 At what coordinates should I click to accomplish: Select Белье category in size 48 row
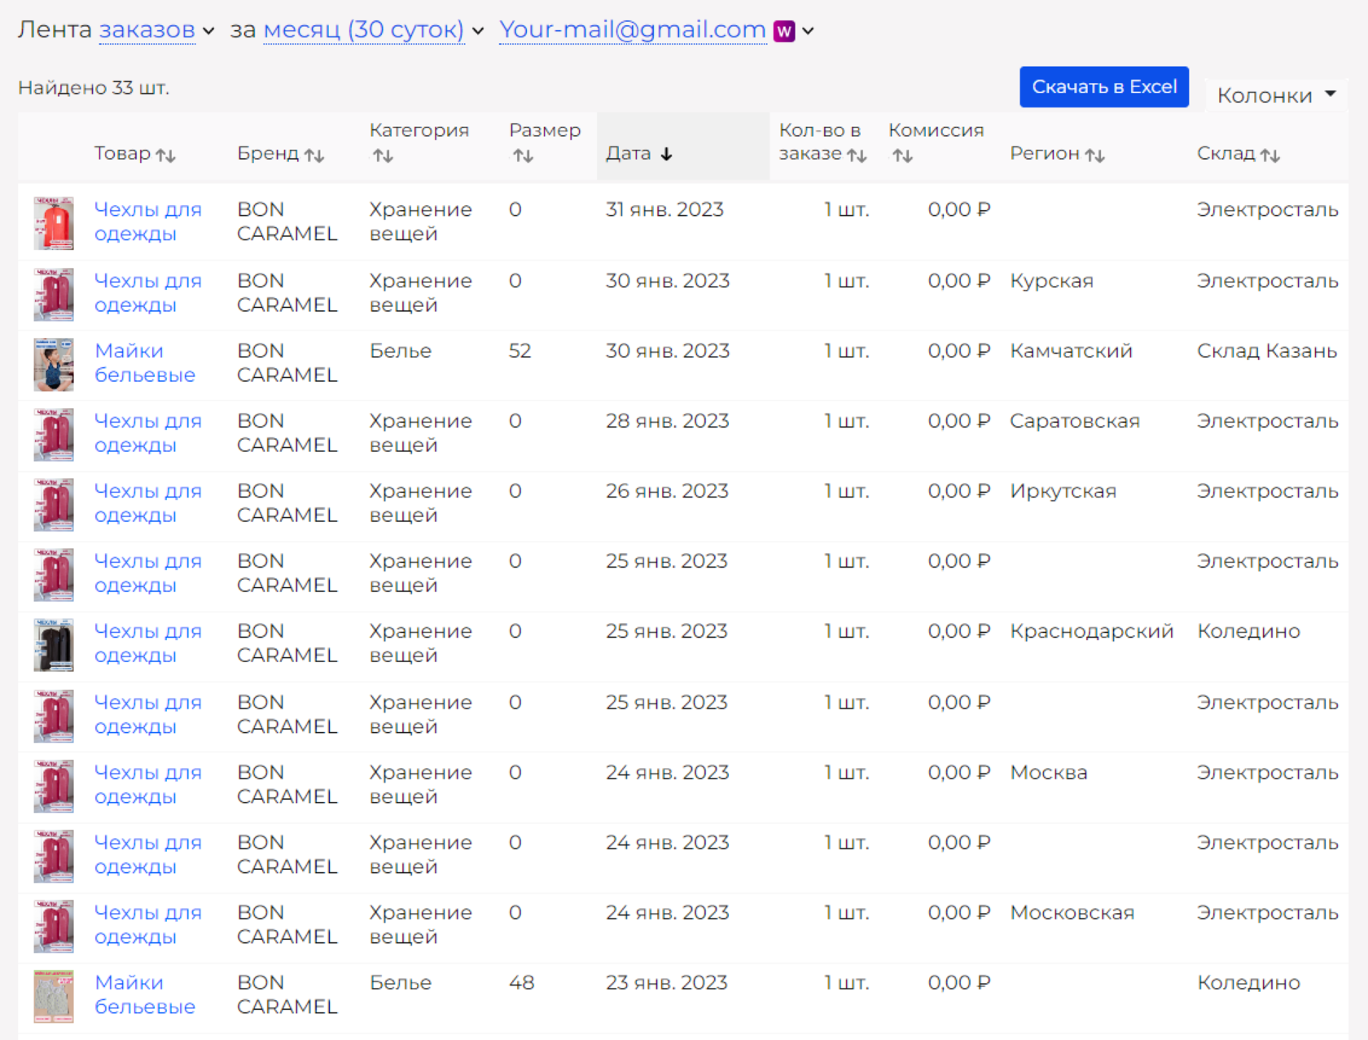tap(400, 983)
